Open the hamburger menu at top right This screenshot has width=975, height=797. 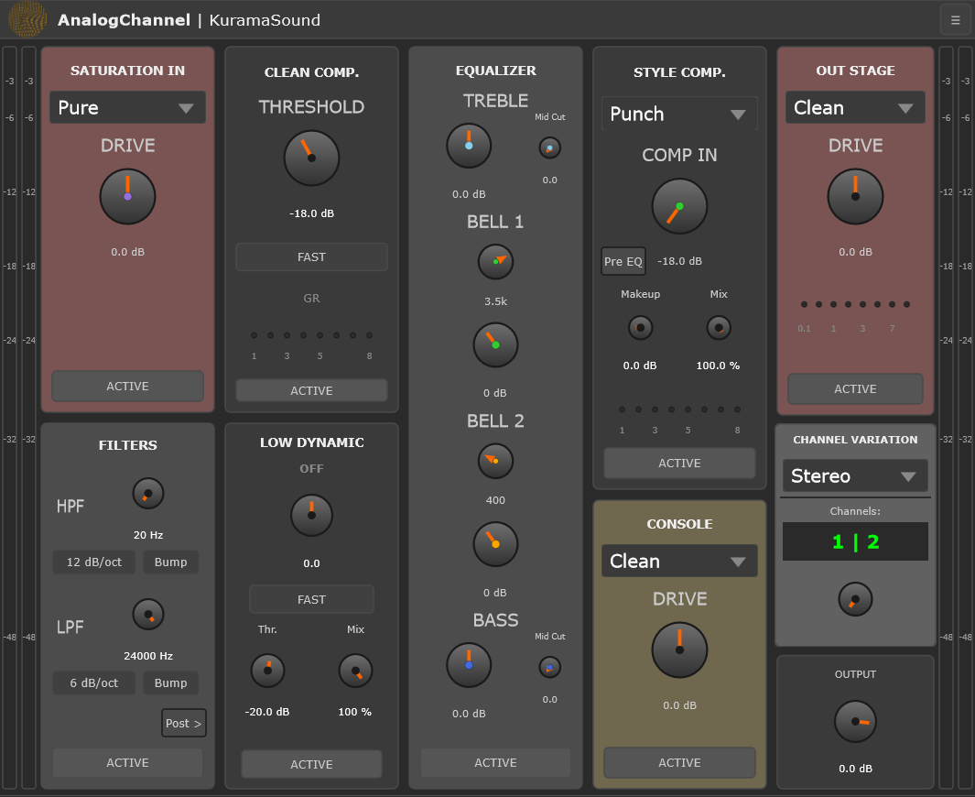click(955, 19)
